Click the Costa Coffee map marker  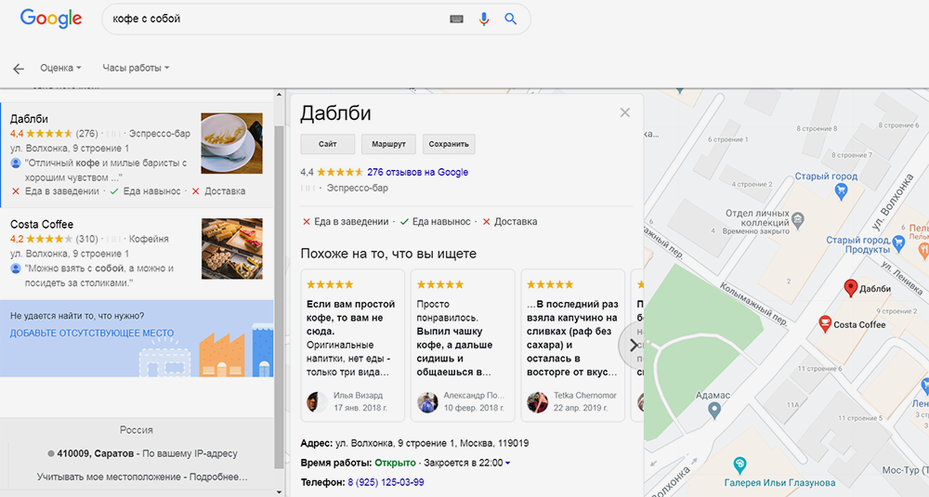(824, 323)
